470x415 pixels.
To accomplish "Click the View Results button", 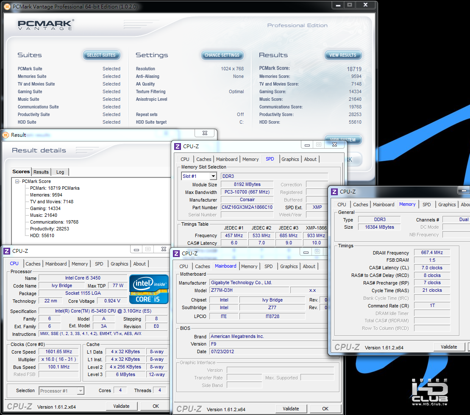I will point(343,55).
